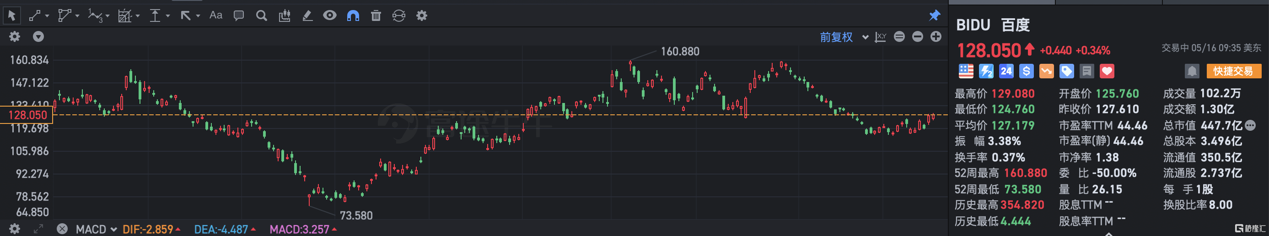The height and width of the screenshot is (236, 1269).
Task: Select the eraser tool
Action: pyautogui.click(x=307, y=15)
